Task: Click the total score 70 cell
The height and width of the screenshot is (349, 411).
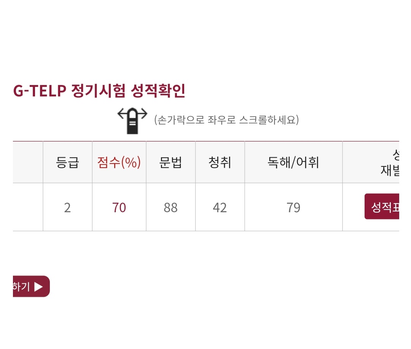Action: click(x=119, y=207)
